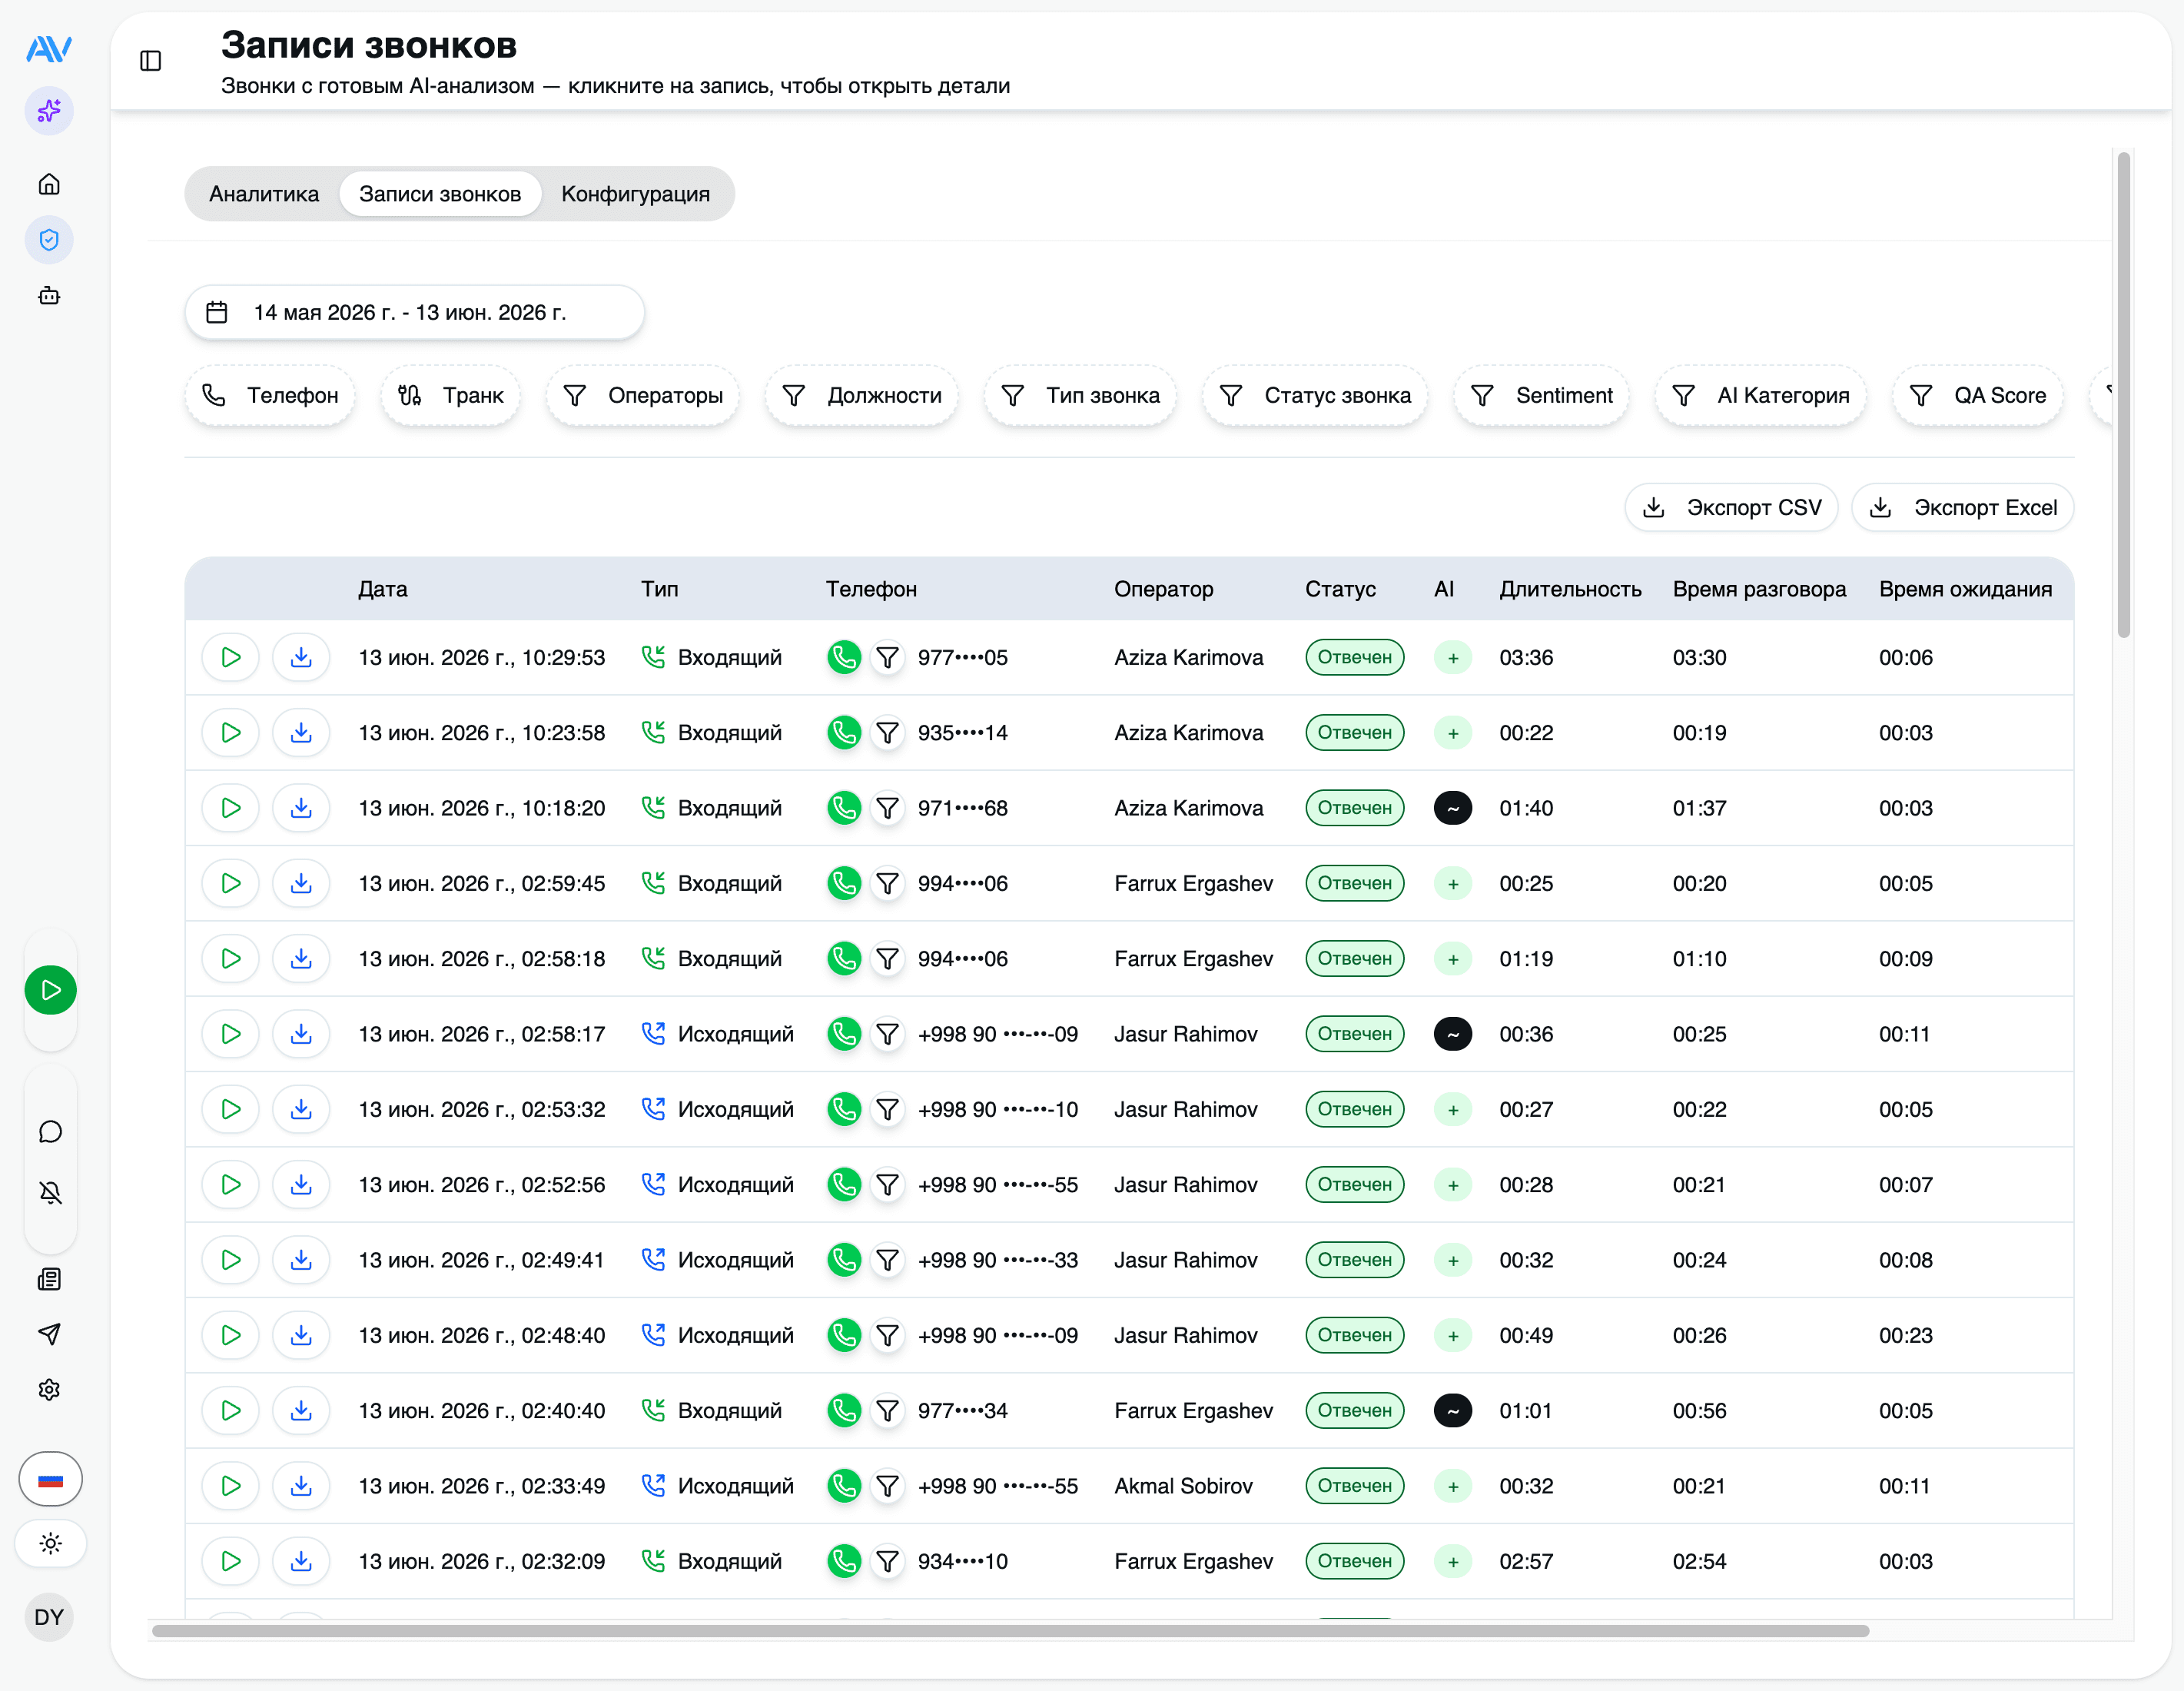The width and height of the screenshot is (2184, 1691).
Task: Switch language via Russian flag button
Action: pos(50,1479)
